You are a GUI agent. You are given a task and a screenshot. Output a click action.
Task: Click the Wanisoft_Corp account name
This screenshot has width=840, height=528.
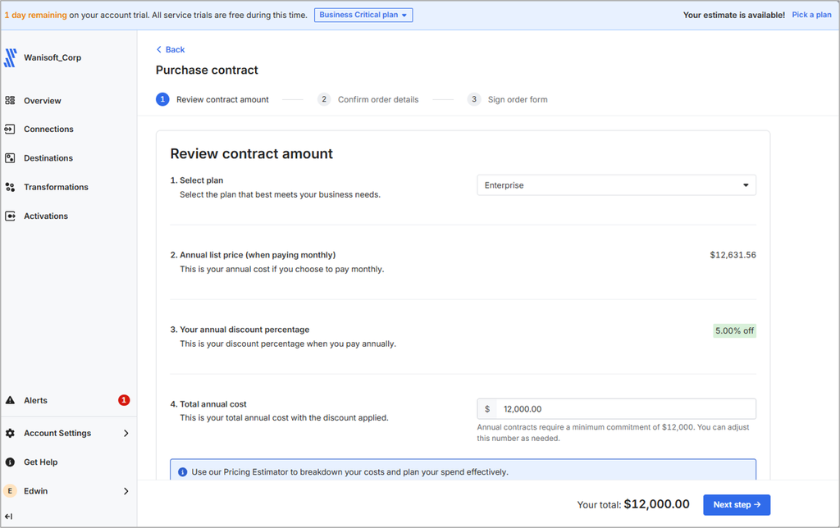pos(52,57)
